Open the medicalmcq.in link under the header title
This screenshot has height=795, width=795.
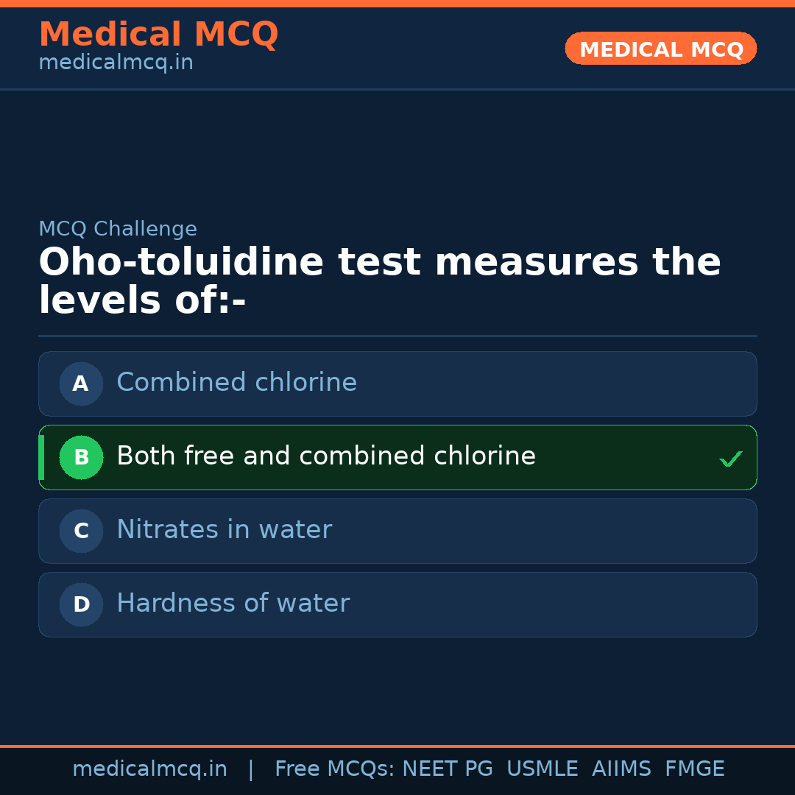(116, 63)
